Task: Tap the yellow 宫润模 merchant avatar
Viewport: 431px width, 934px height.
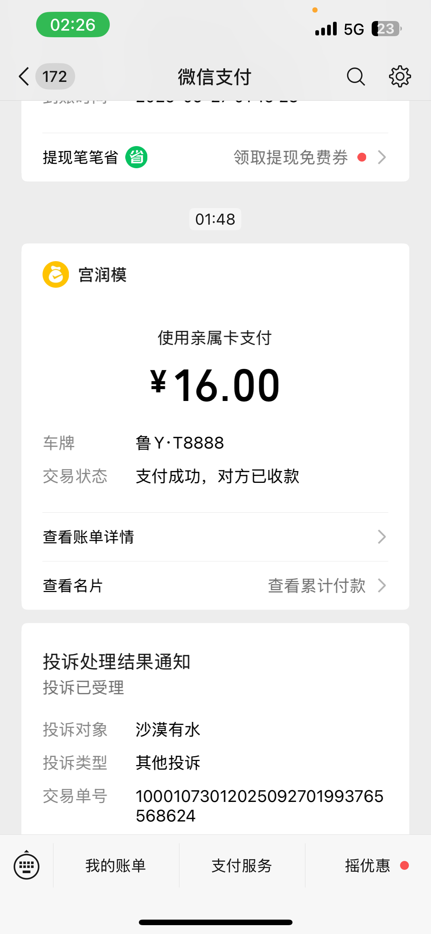Action: click(x=56, y=275)
